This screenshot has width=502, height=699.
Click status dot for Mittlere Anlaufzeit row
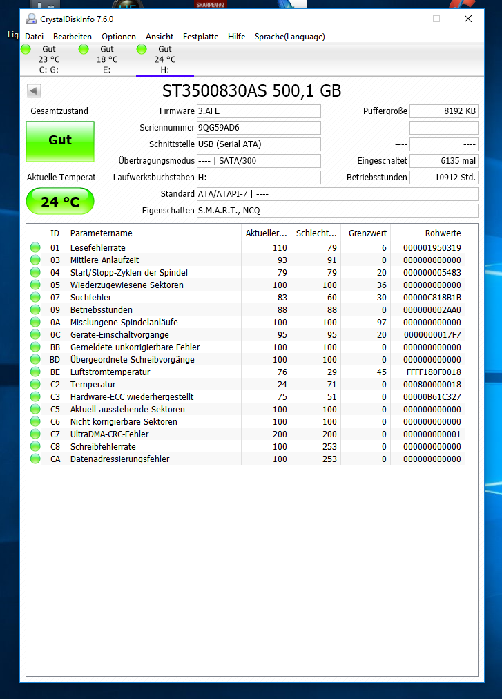(35, 260)
